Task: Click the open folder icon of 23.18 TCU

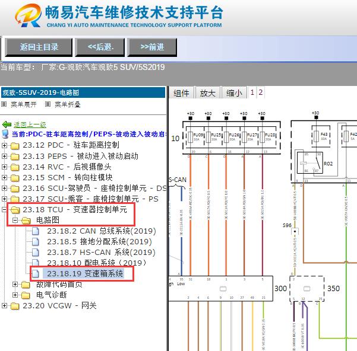Action: pyautogui.click(x=15, y=210)
